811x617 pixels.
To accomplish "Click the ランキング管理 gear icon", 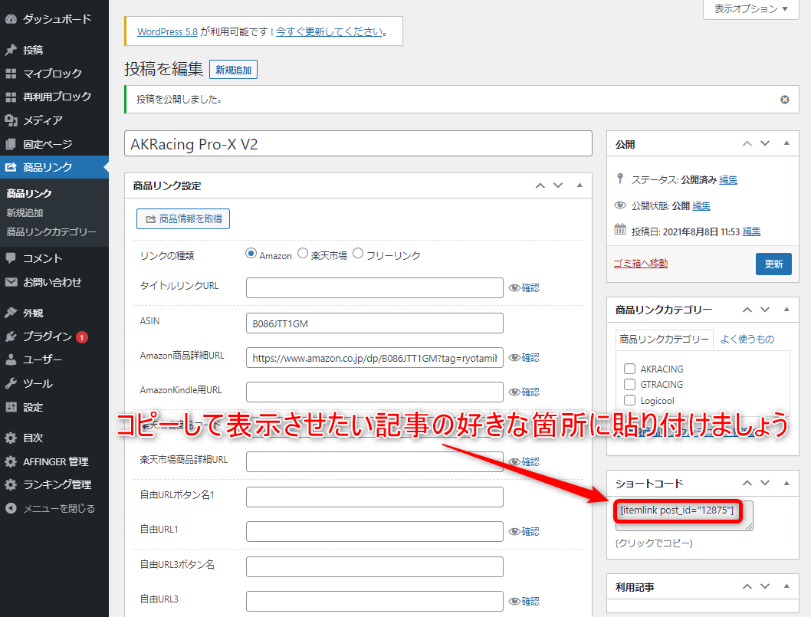I will pos(11,484).
